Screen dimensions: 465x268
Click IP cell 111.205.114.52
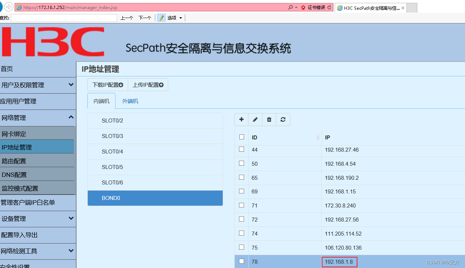pyautogui.click(x=343, y=233)
